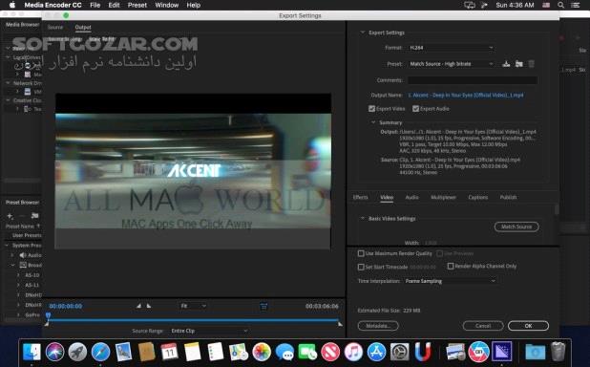Open Calendar from the dock

click(x=169, y=353)
